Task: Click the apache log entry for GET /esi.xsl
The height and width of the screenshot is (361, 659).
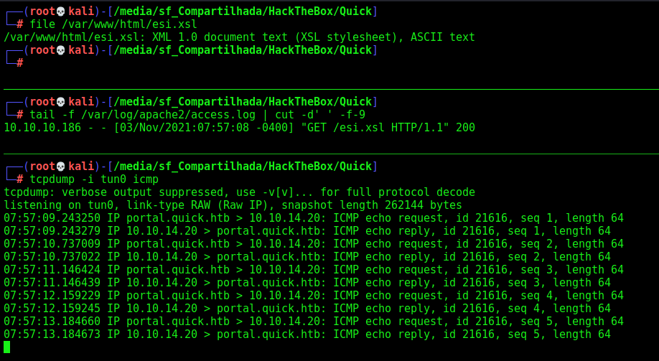Action: click(x=239, y=128)
